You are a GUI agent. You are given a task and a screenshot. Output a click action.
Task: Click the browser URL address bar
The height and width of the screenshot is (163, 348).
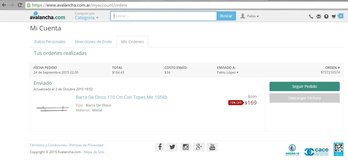[x=187, y=5]
